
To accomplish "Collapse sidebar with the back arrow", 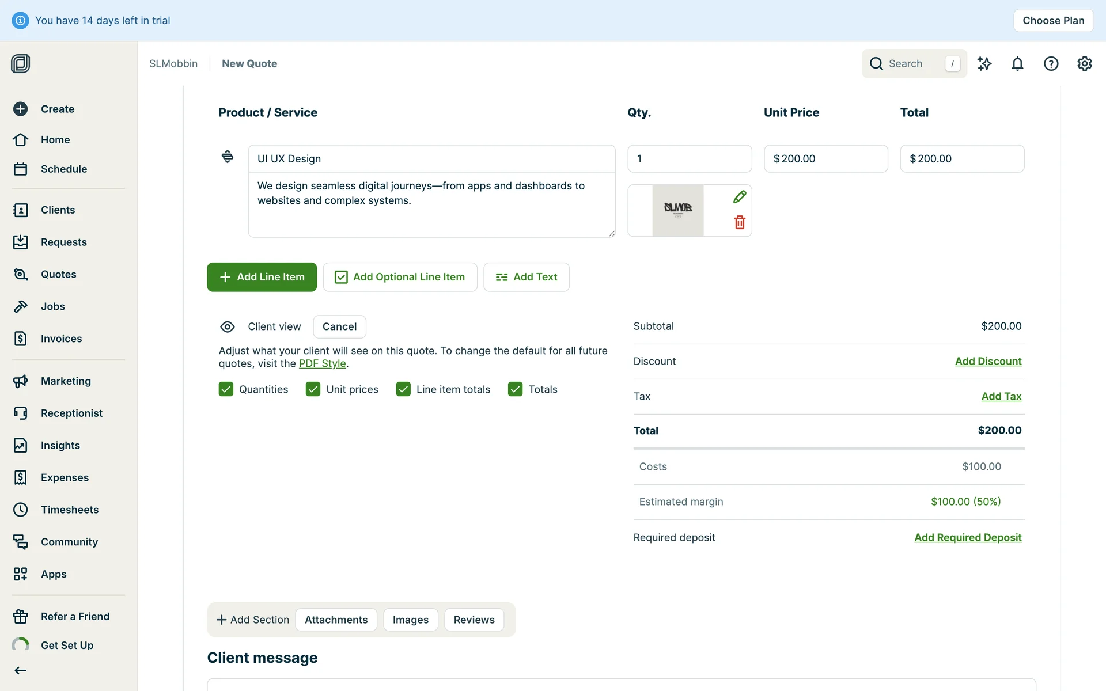I will 21,670.
